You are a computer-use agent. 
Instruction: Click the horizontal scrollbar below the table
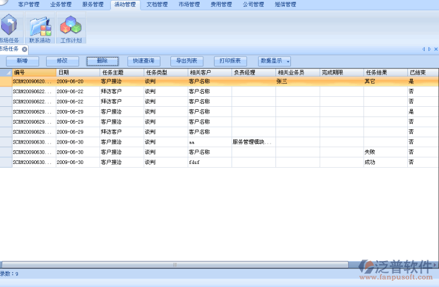click(x=174, y=264)
